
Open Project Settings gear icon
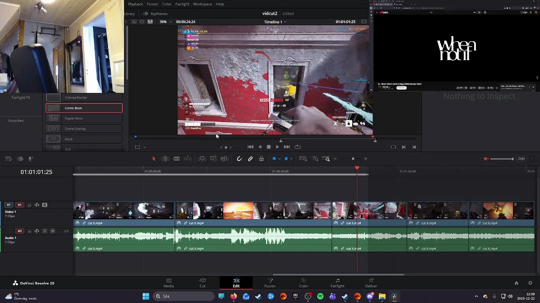click(530, 283)
